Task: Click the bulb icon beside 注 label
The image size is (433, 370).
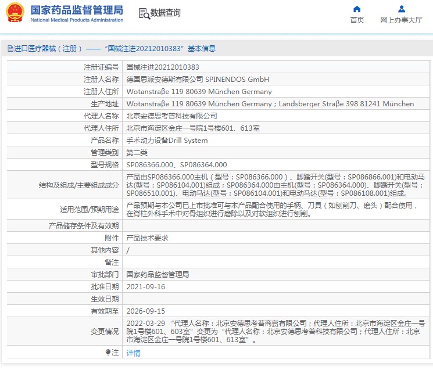Action: 108,353
